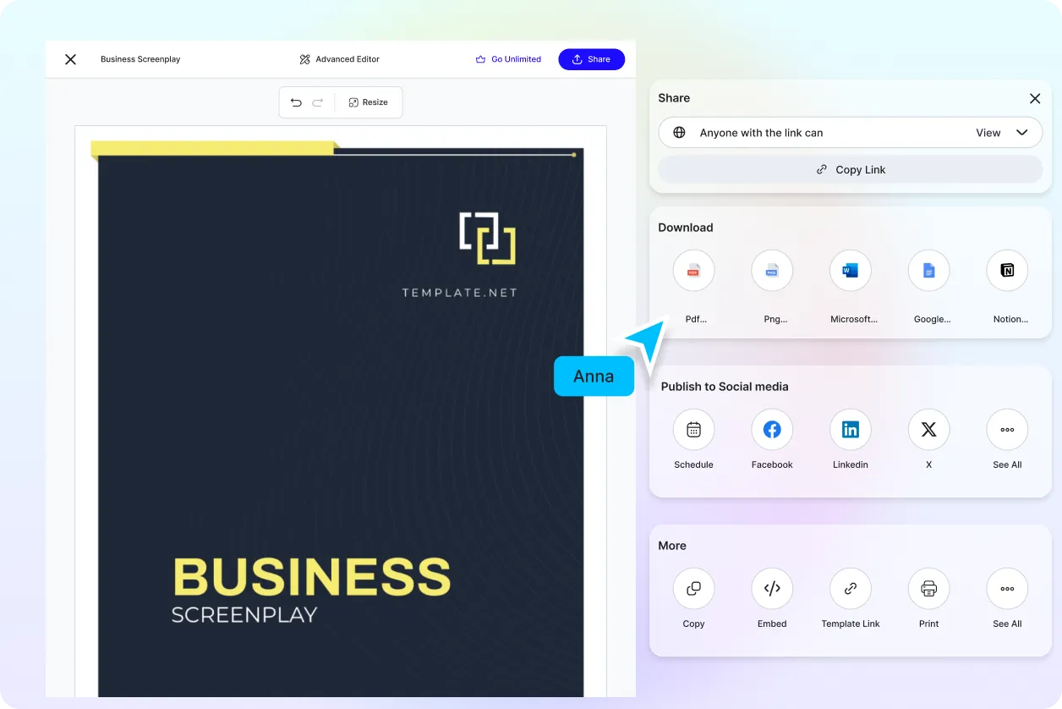
Task: Select the BUSINESS heading on the cover
Action: pyautogui.click(x=312, y=577)
